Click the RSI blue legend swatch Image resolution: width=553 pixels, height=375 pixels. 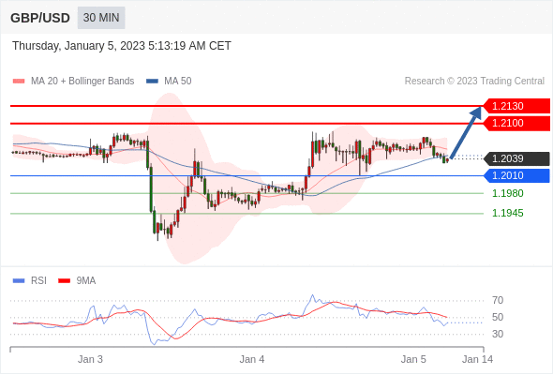(19, 281)
